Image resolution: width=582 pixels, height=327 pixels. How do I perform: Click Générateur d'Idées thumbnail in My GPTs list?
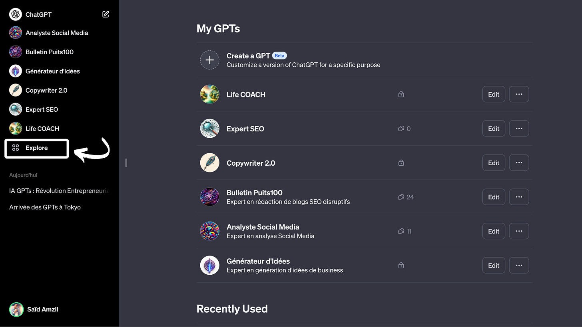point(210,266)
